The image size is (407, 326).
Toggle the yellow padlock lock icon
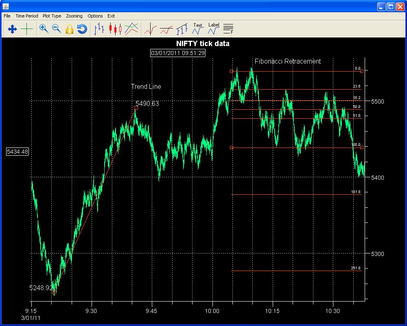pyautogui.click(x=69, y=29)
